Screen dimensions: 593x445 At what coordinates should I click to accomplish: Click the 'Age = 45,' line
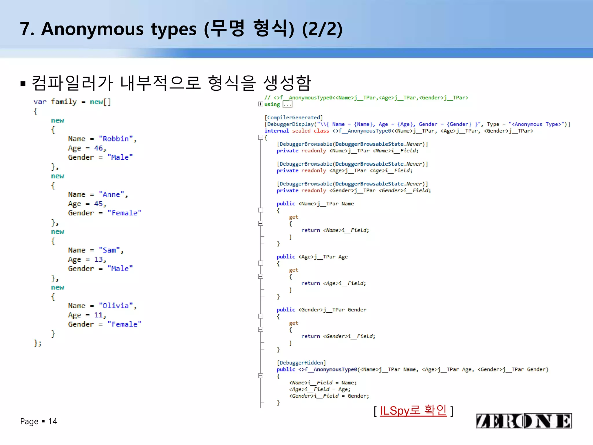pyautogui.click(x=87, y=204)
